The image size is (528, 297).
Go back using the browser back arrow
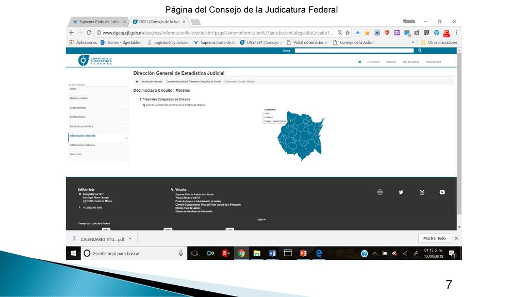[71, 32]
